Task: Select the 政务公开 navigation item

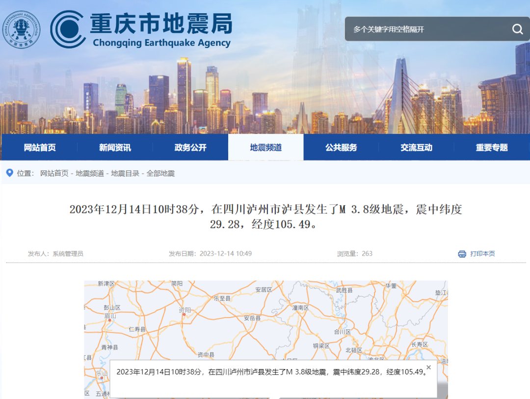Action: [189, 147]
